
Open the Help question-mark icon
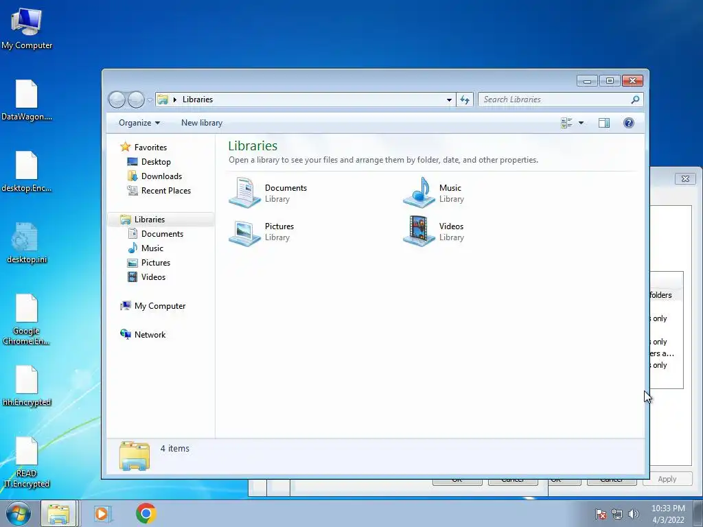(x=629, y=123)
